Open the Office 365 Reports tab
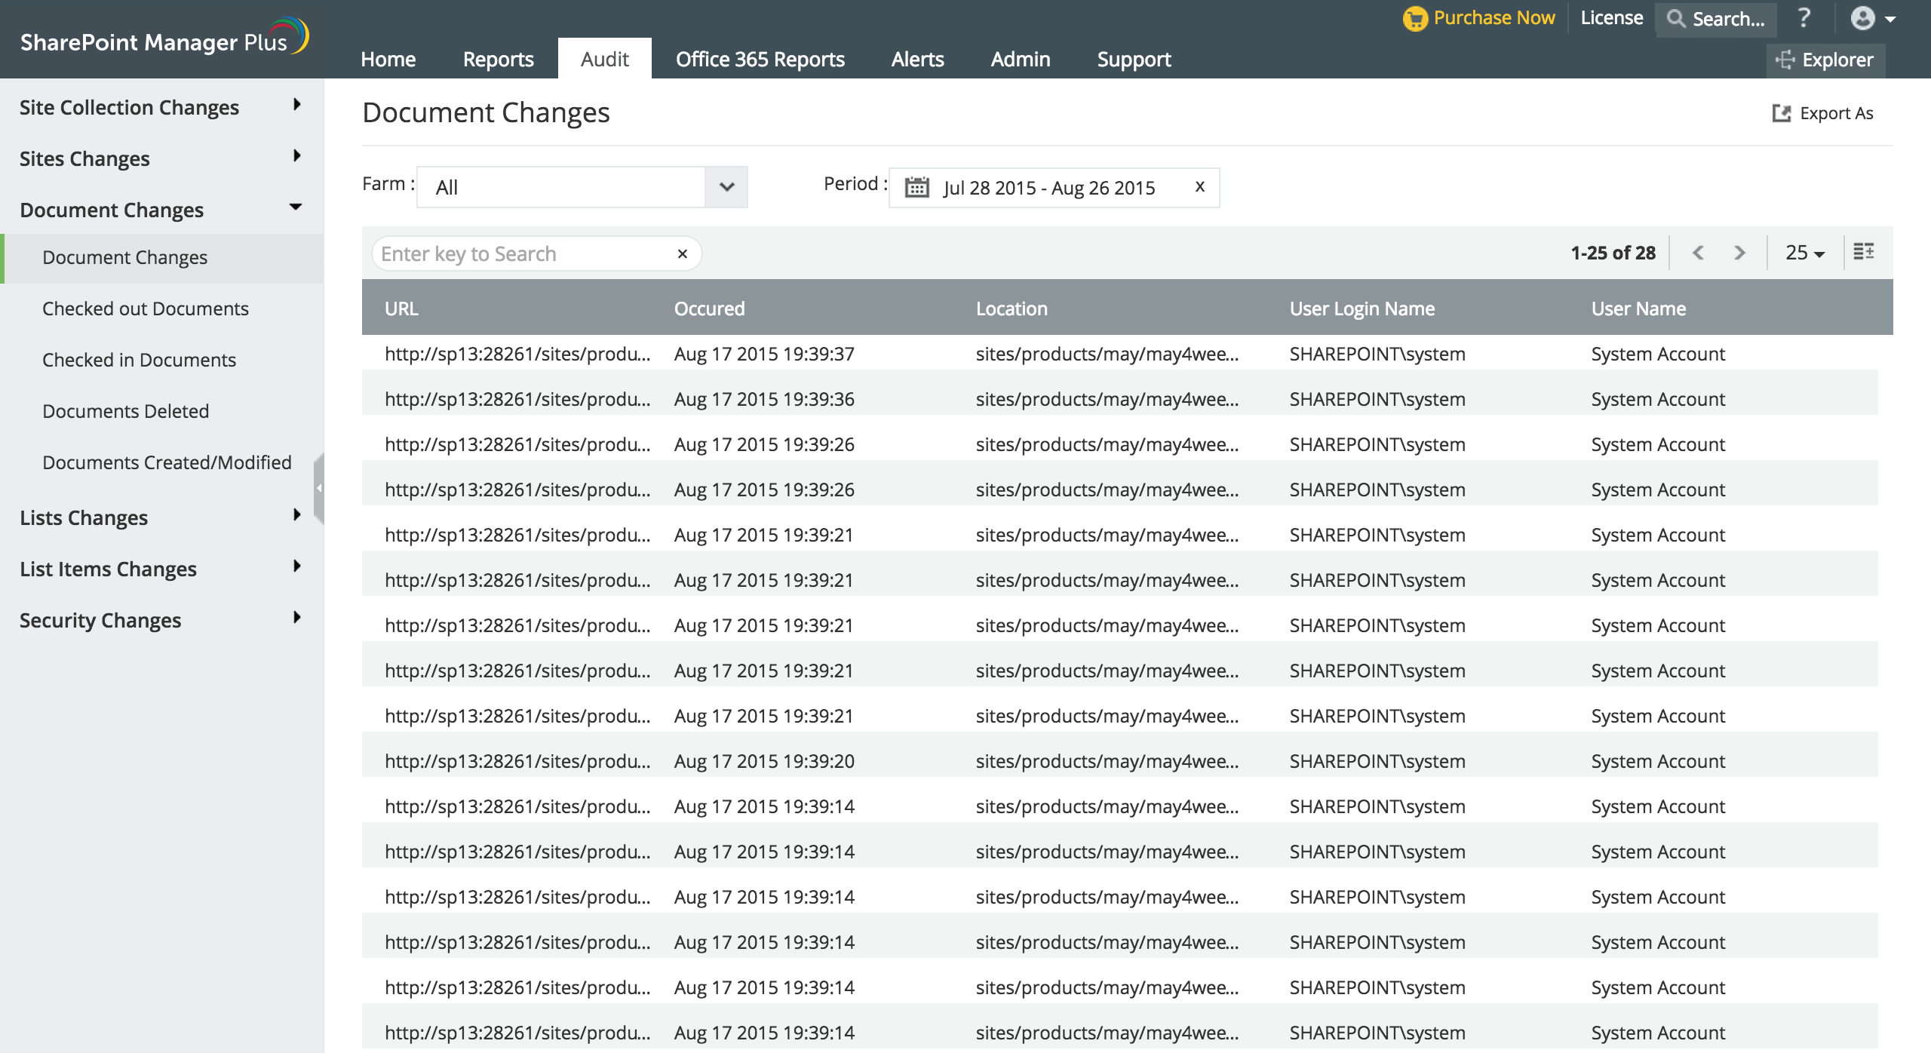 760,59
